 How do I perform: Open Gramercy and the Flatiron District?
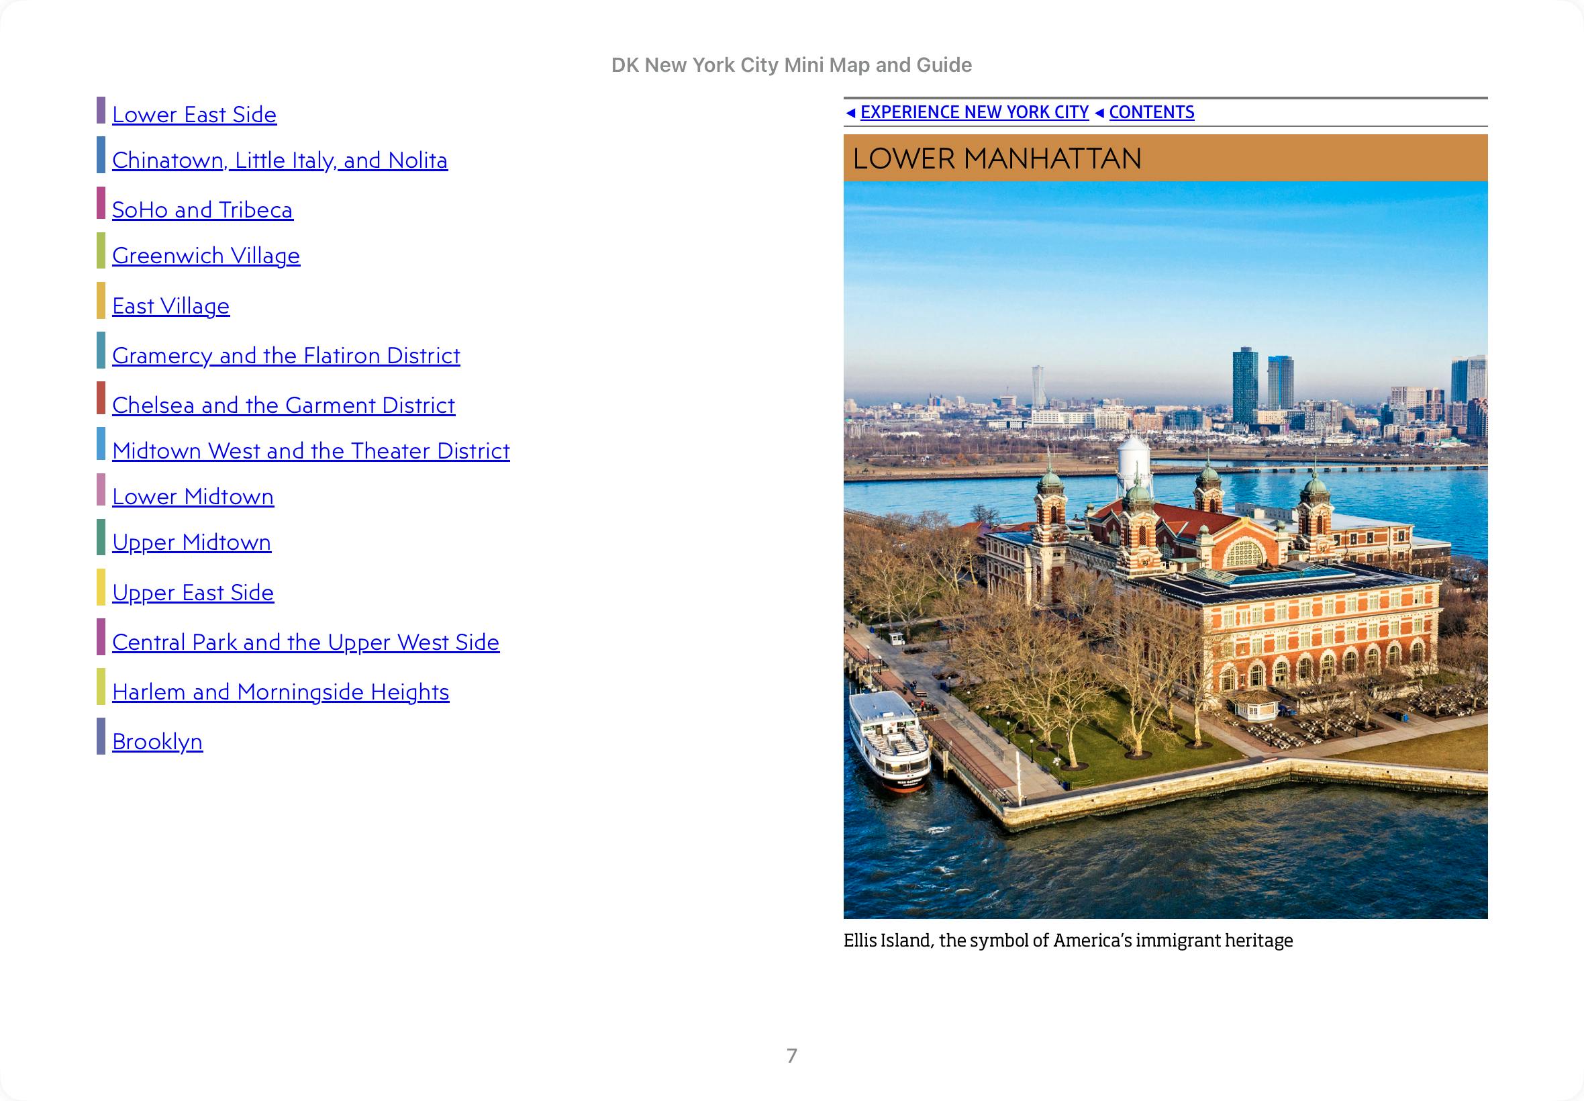pos(285,355)
